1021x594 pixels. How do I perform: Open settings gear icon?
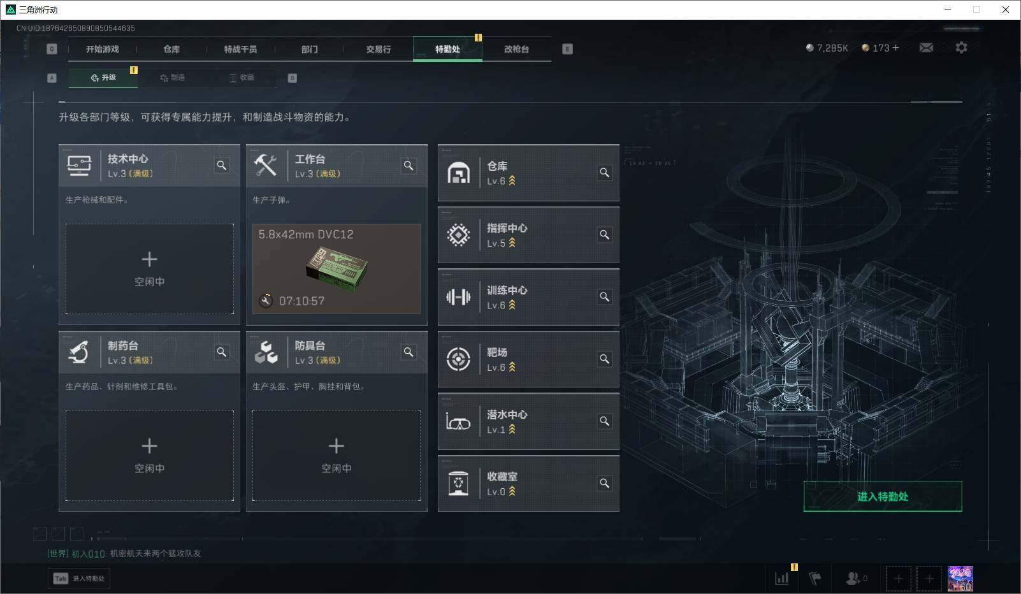[961, 48]
